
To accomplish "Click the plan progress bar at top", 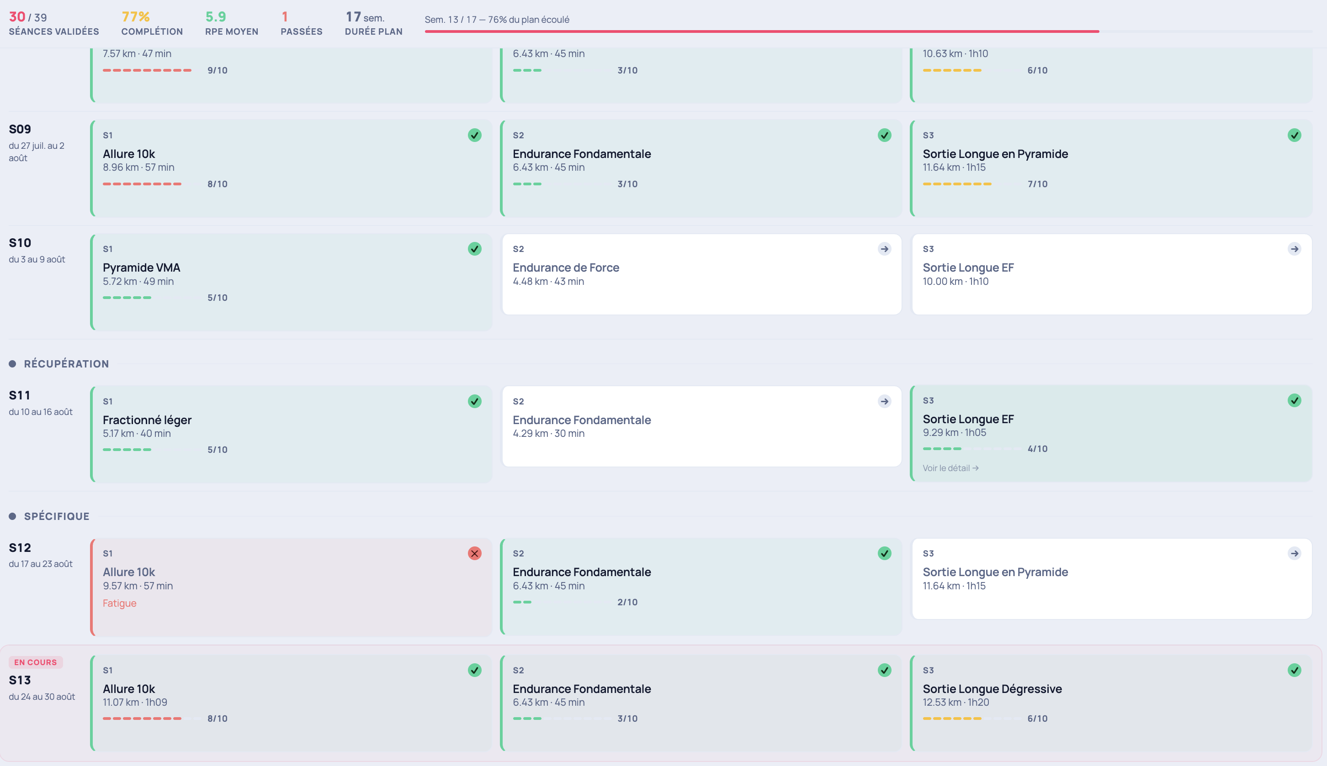I will [x=868, y=31].
